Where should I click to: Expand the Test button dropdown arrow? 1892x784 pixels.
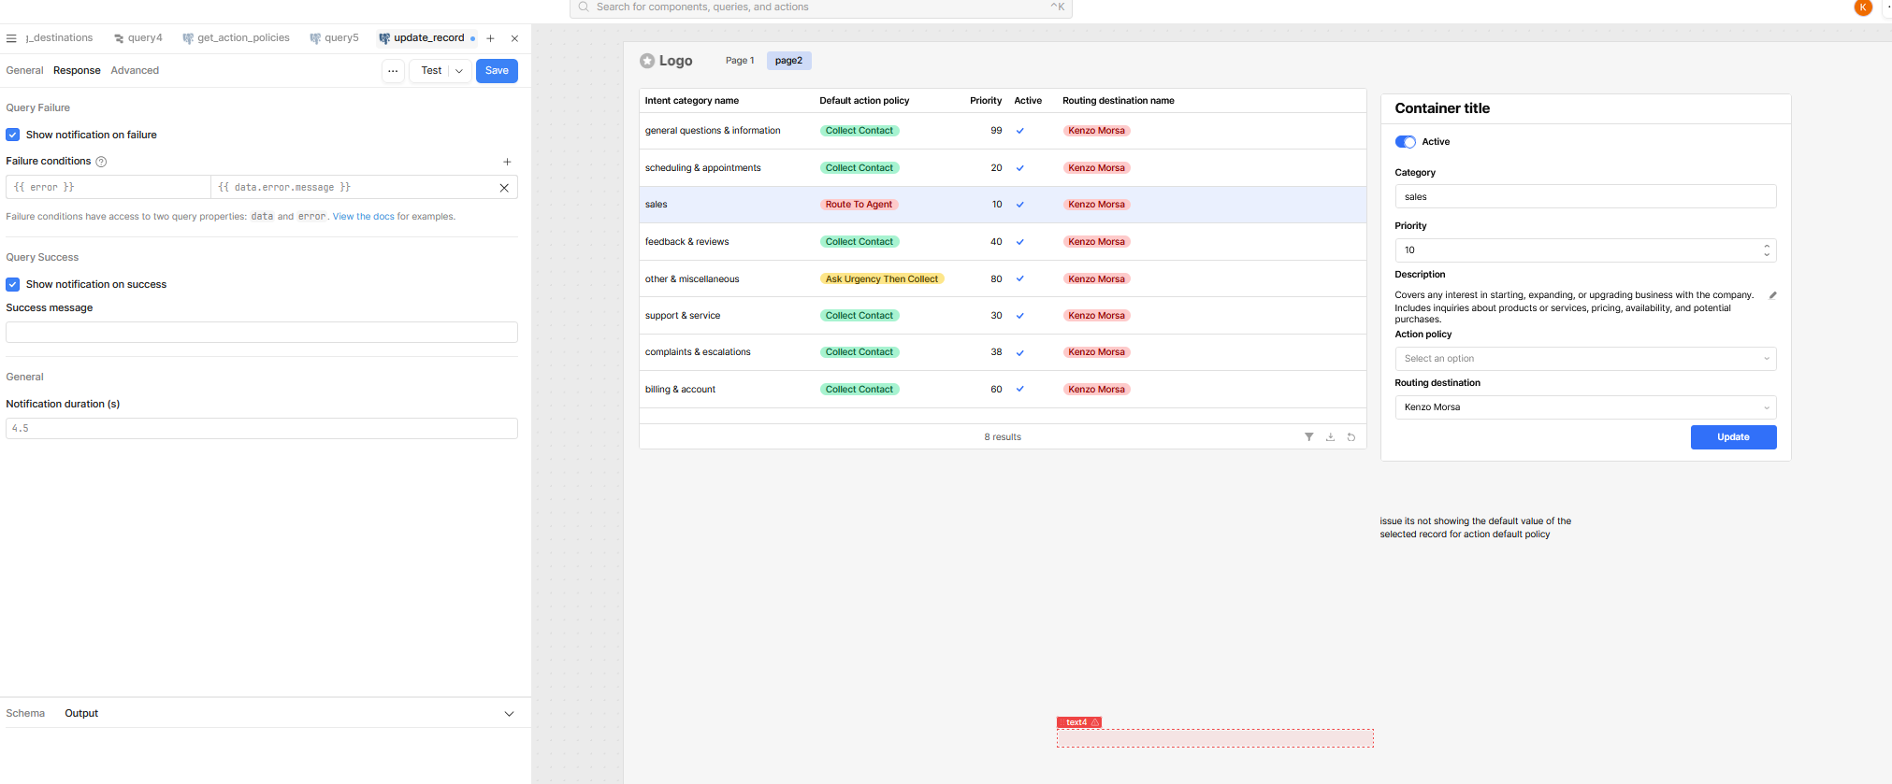pos(459,71)
